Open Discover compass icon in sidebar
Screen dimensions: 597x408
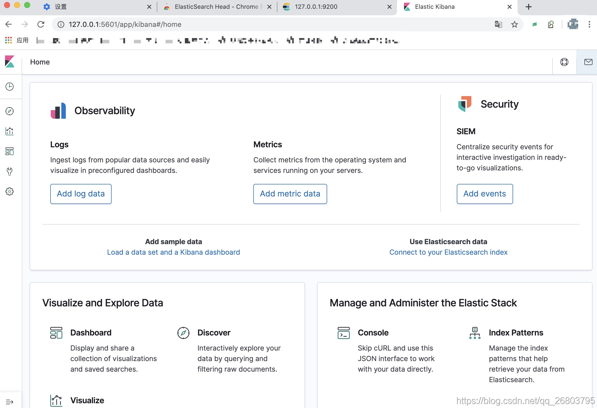(10, 111)
